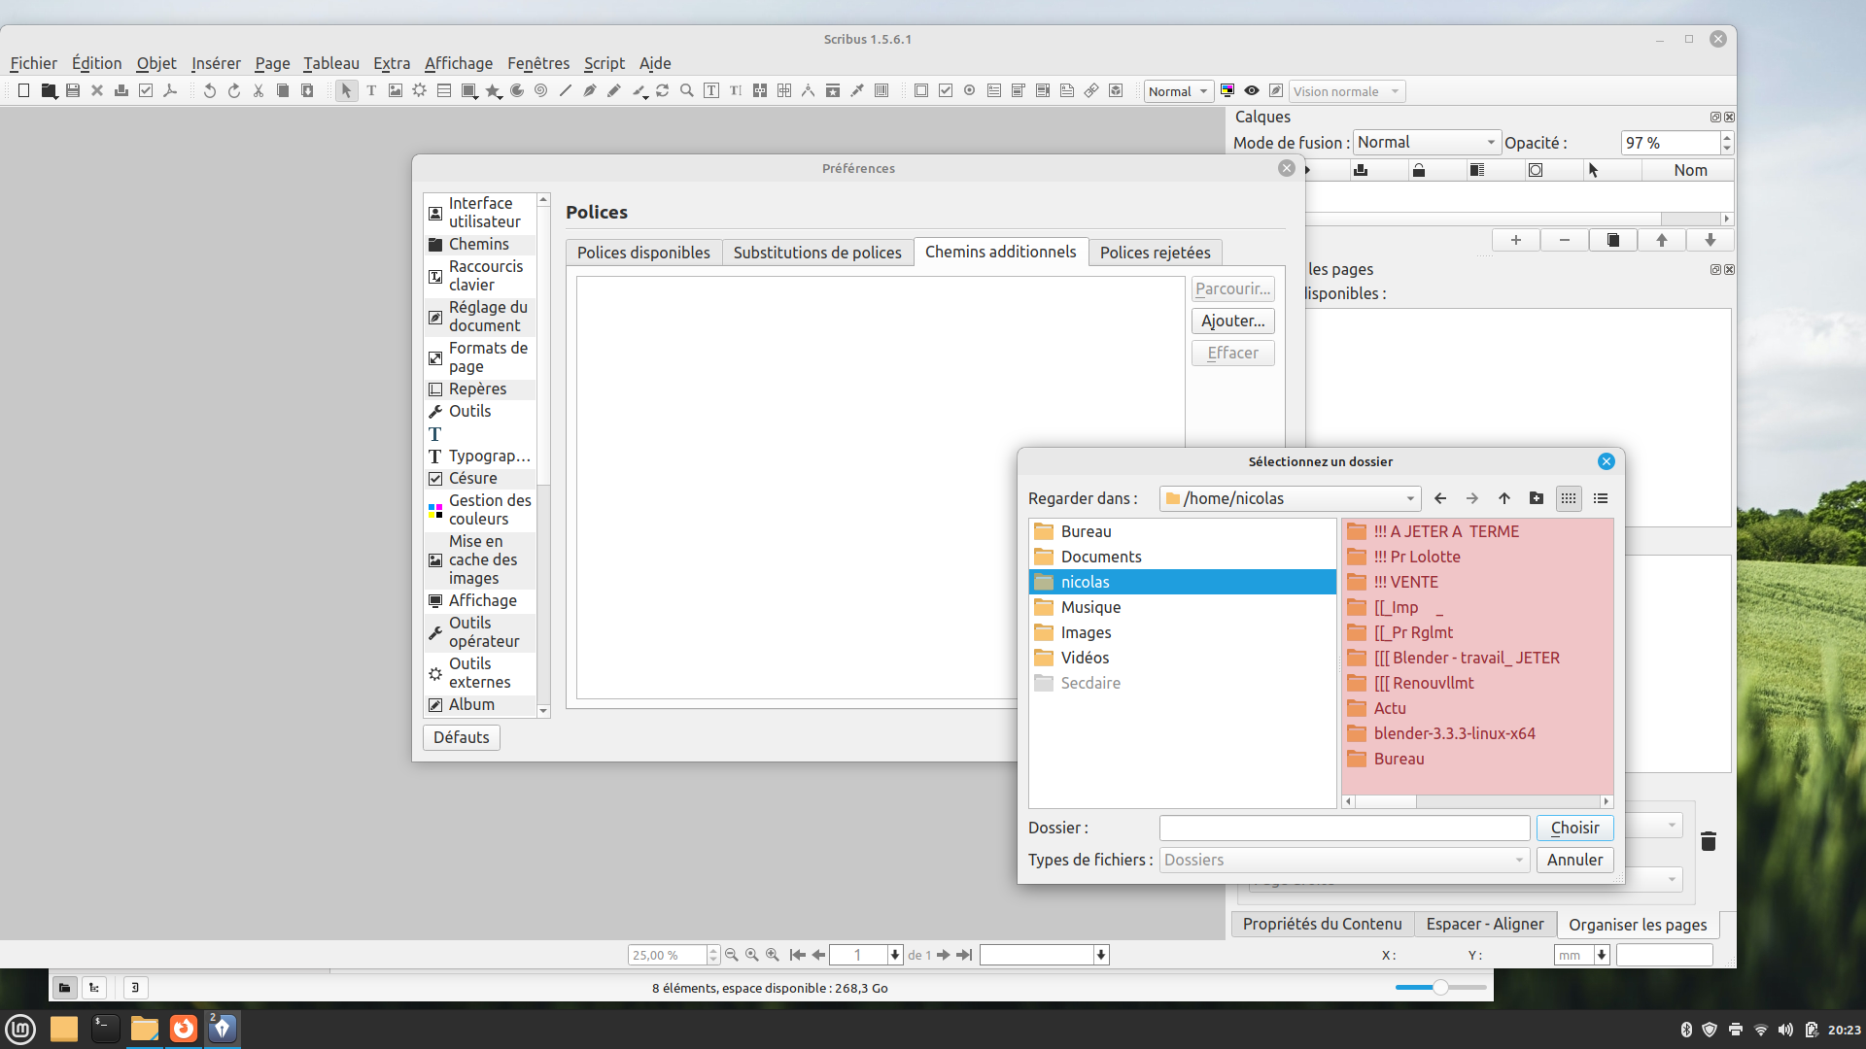Click the Undo toolbar icon
The image size is (1866, 1049).
(209, 91)
